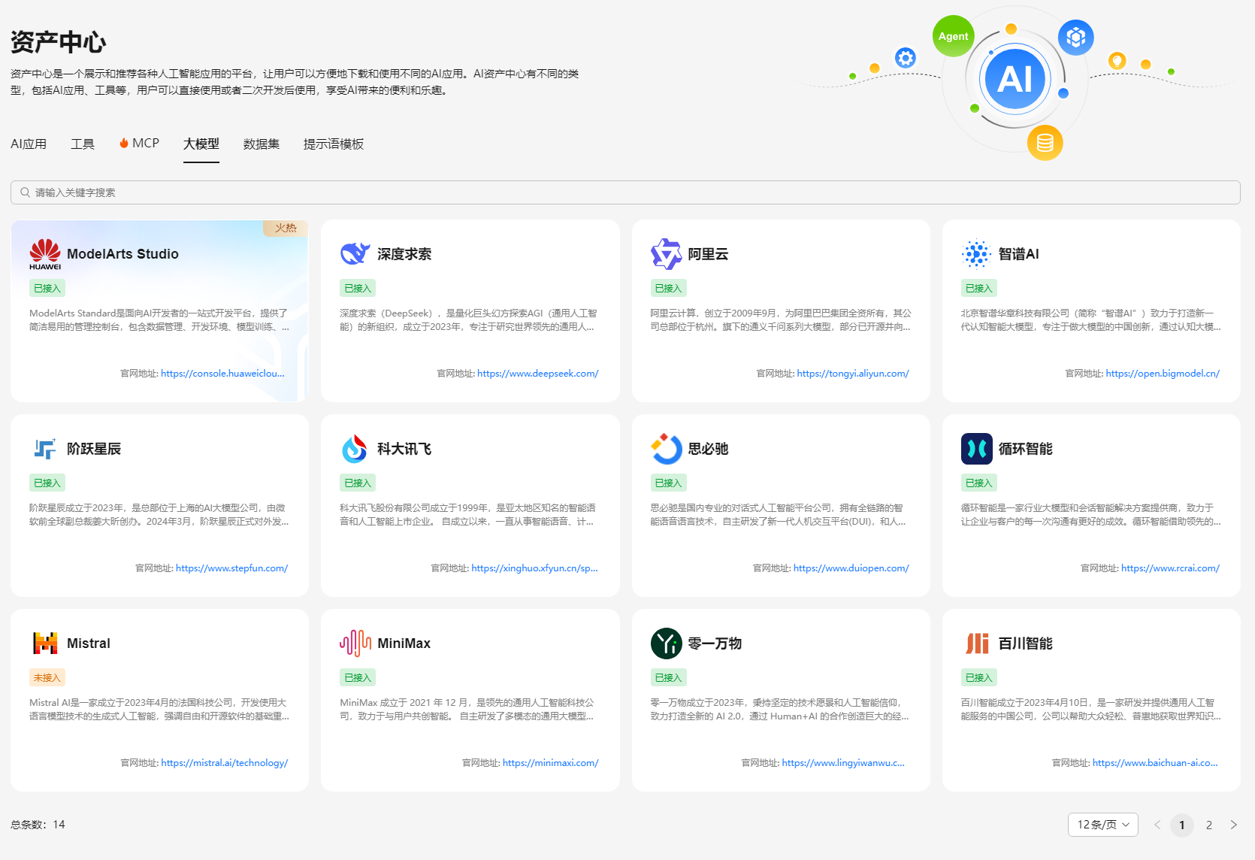The image size is (1255, 860).
Task: Click the 零一万物 green circle logo
Action: tap(666, 643)
